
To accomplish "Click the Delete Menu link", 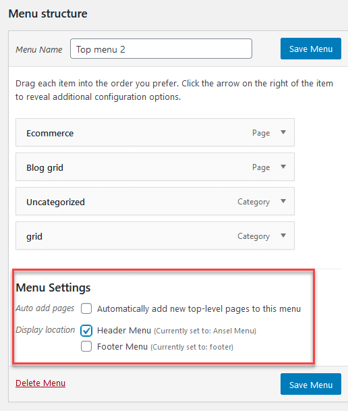I will (40, 383).
